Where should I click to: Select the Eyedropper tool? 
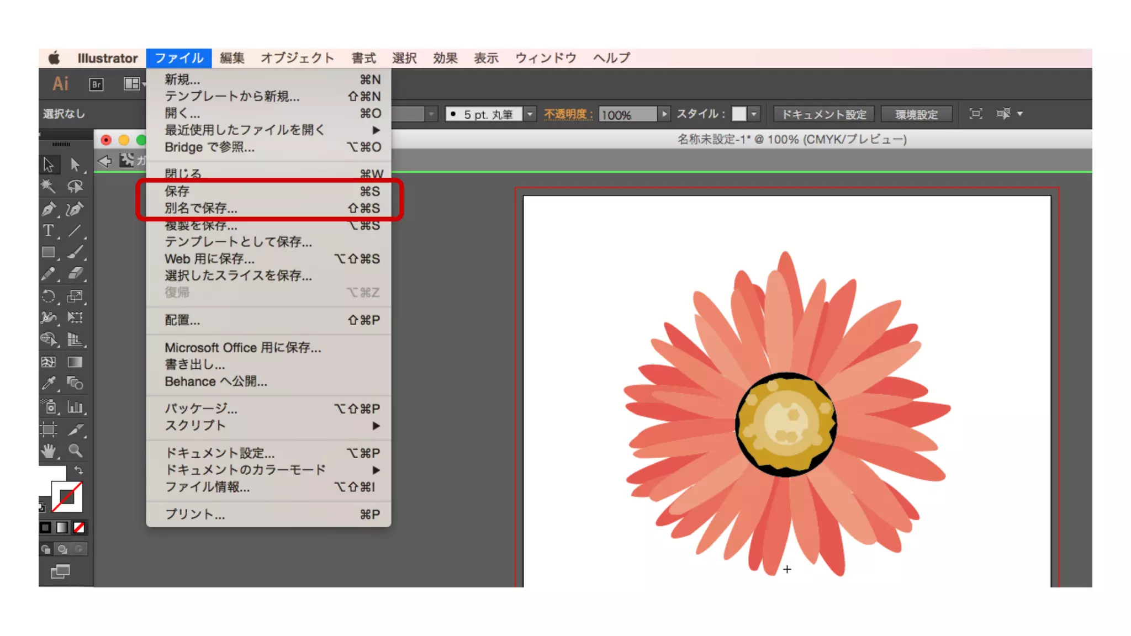(49, 383)
